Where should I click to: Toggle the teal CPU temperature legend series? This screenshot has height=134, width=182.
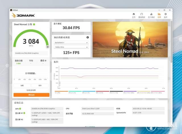75,92
